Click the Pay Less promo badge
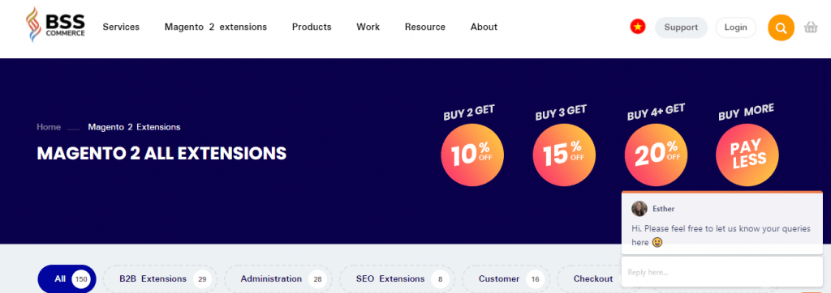The height and width of the screenshot is (293, 831). [x=747, y=155]
